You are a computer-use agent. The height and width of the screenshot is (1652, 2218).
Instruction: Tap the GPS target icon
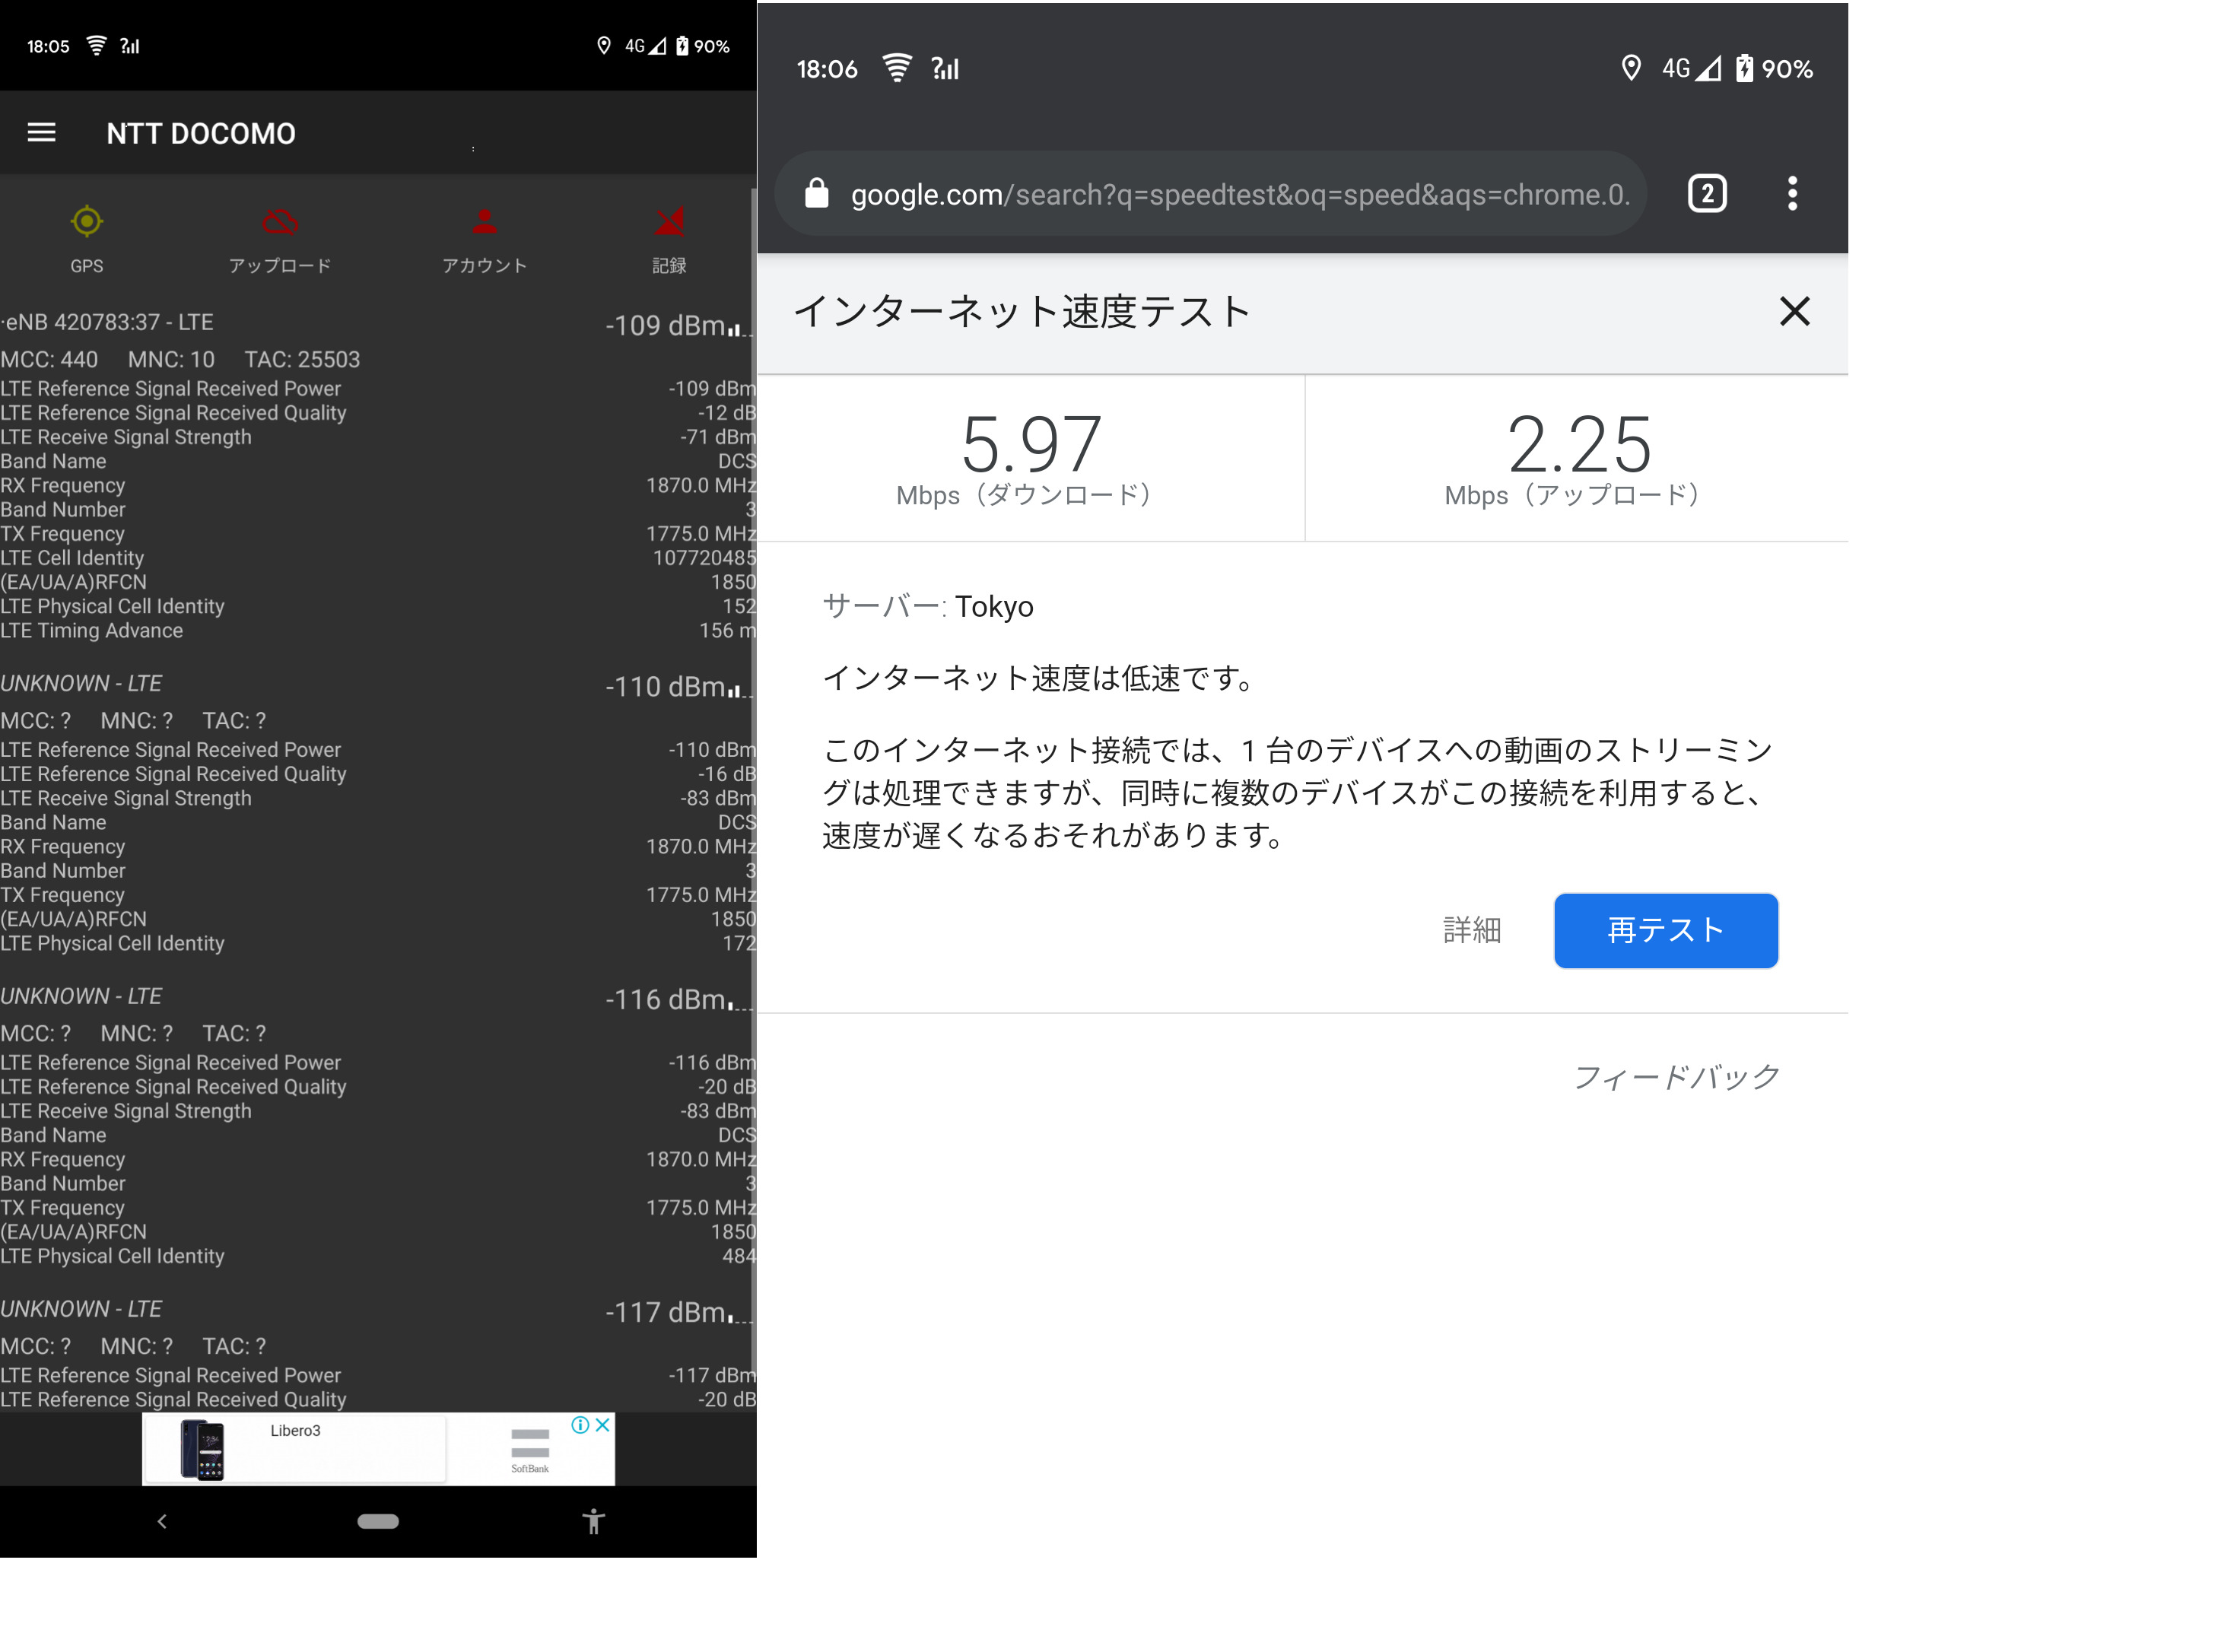87,221
